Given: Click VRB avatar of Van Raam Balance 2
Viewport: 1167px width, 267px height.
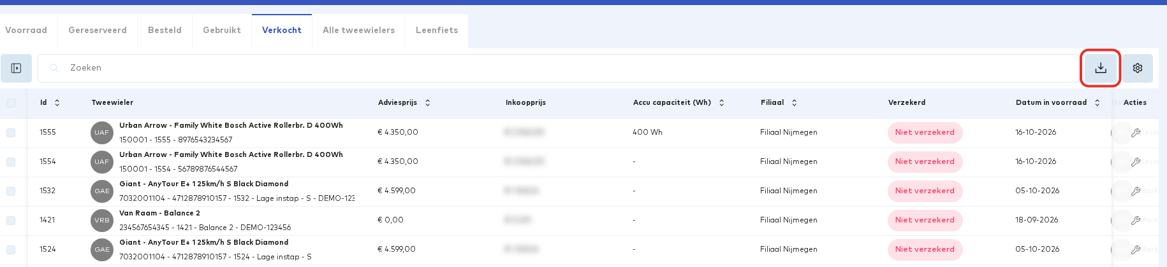Looking at the screenshot, I should tap(102, 221).
